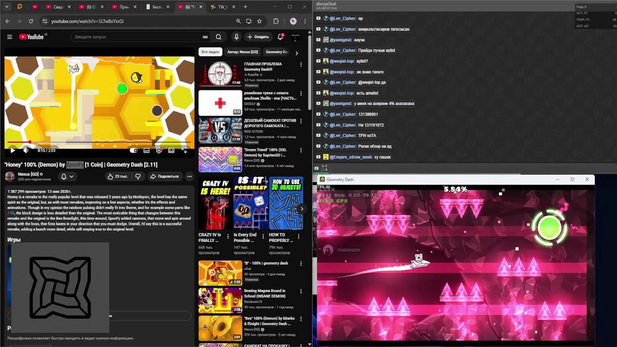Open the browser three-dot menu
Screen dimensions: 617x347
(305, 21)
